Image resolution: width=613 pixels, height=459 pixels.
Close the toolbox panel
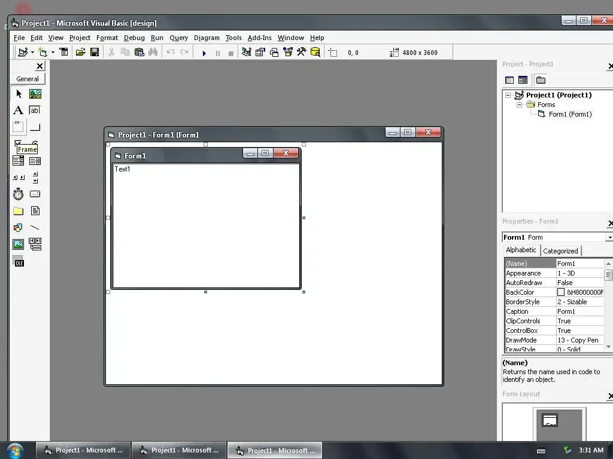point(40,66)
